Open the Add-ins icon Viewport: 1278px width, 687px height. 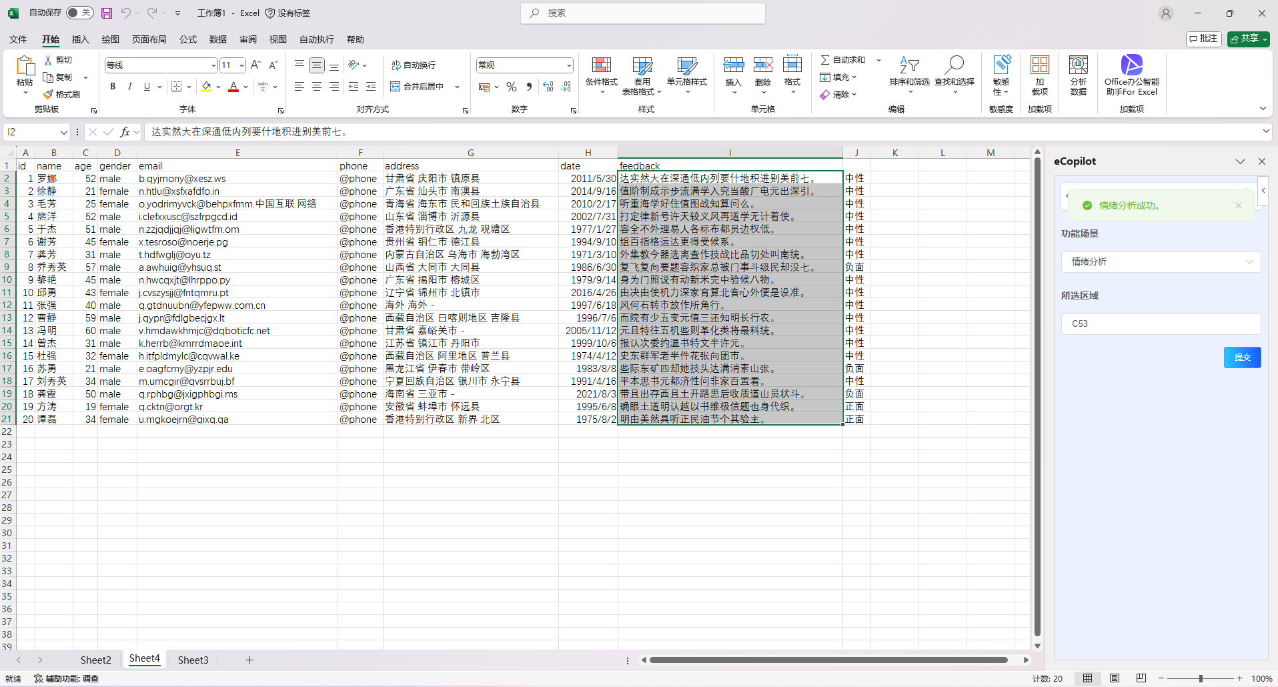(1039, 66)
